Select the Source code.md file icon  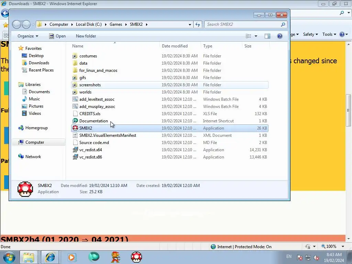coord(75,143)
